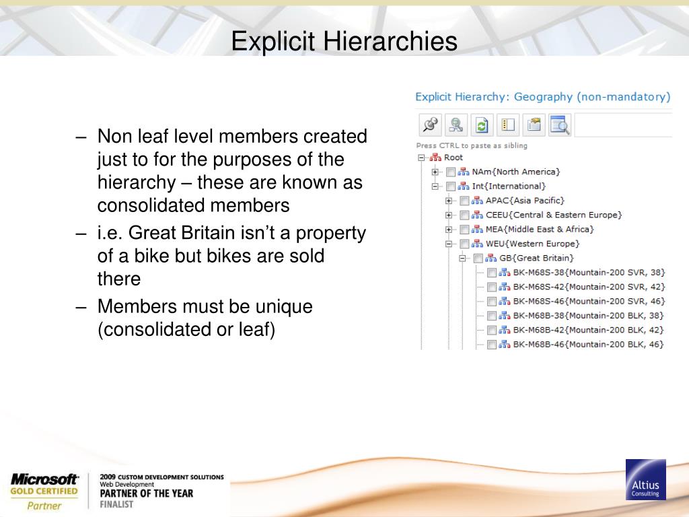Click the Microsoft Gold Certified Partner logo
The height and width of the screenshot is (517, 689).
[44, 491]
